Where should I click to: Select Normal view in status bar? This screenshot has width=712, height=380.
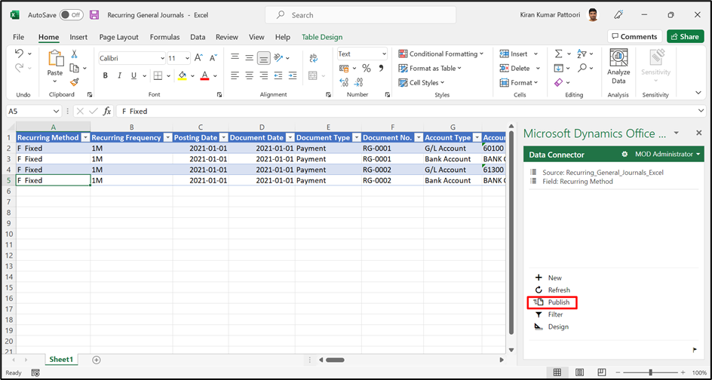557,372
